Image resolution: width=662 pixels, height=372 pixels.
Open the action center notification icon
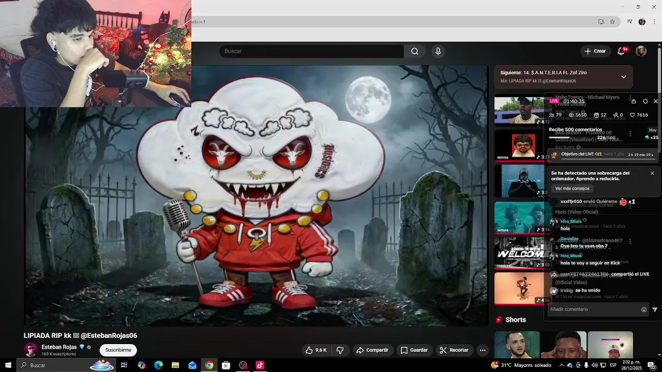(x=653, y=366)
